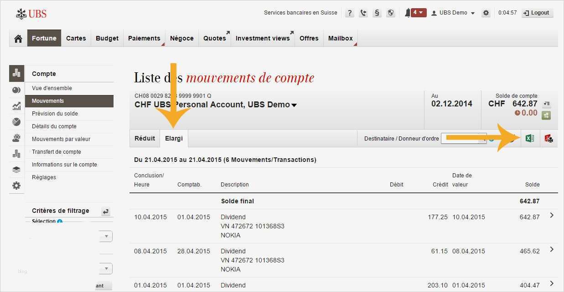Click the UBS logo
The width and height of the screenshot is (564, 292).
(x=31, y=14)
